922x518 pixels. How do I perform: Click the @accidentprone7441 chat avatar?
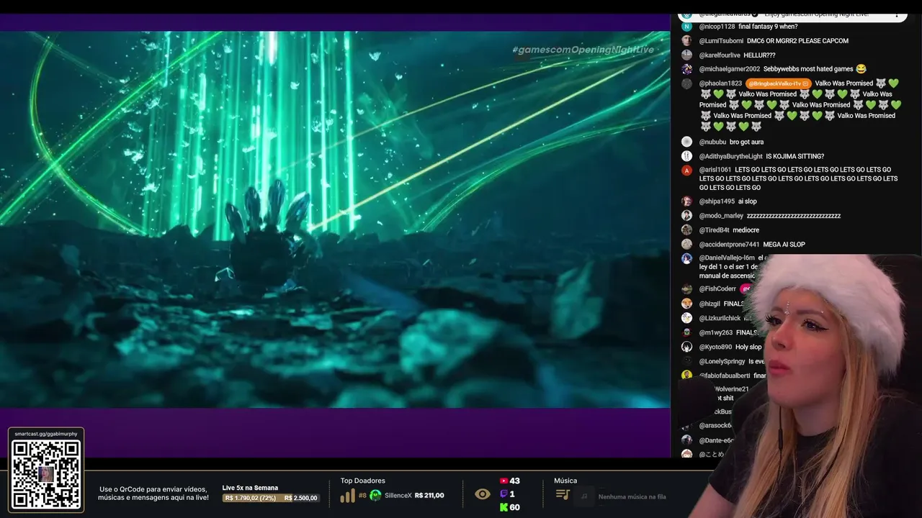[686, 245]
